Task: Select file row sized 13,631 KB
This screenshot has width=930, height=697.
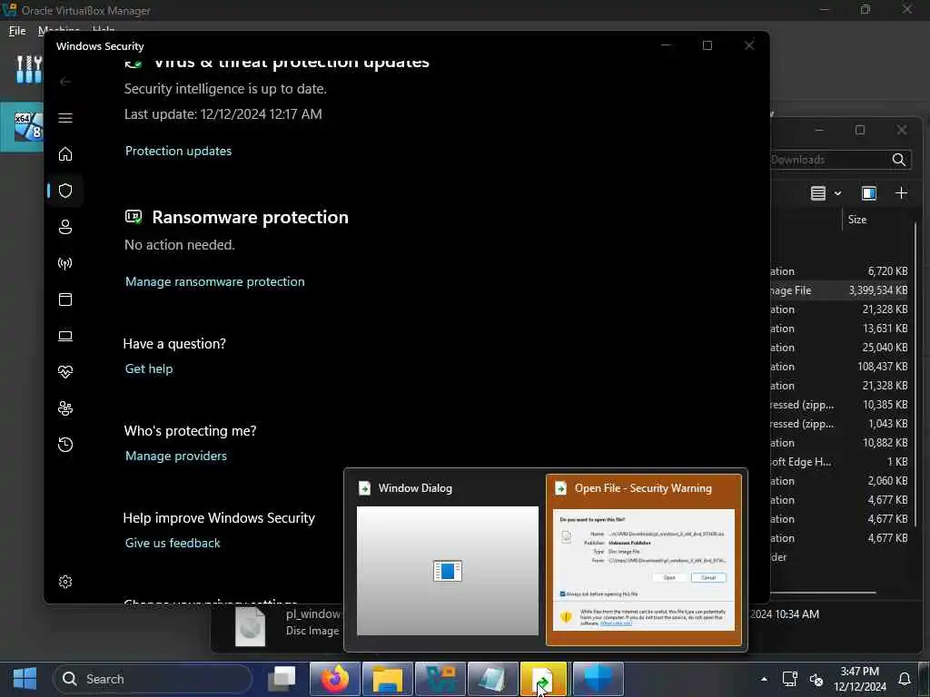Action: click(x=840, y=329)
